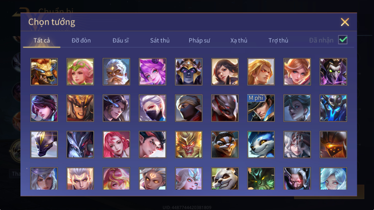This screenshot has height=210, width=374.
Task: Toggle the 'Đã nhận' checkbox
Action: 343,40
